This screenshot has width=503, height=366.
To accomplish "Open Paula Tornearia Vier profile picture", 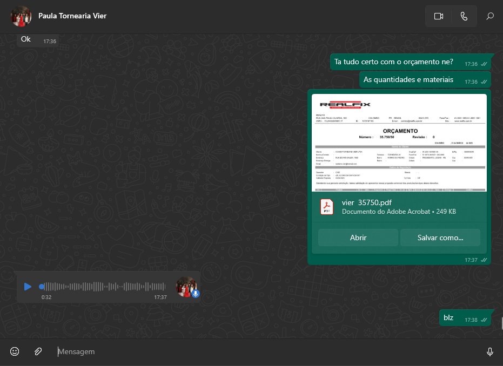I will coord(21,16).
